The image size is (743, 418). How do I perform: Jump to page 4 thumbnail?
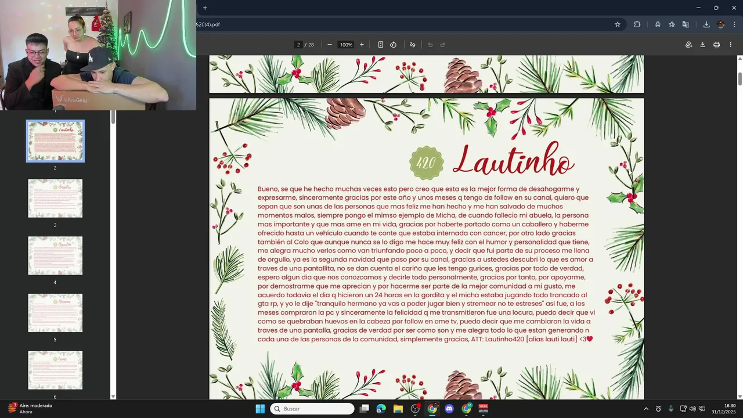tap(55, 255)
